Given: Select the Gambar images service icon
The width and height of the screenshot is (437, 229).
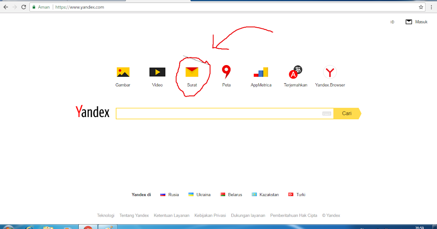Looking at the screenshot, I should pyautogui.click(x=123, y=72).
